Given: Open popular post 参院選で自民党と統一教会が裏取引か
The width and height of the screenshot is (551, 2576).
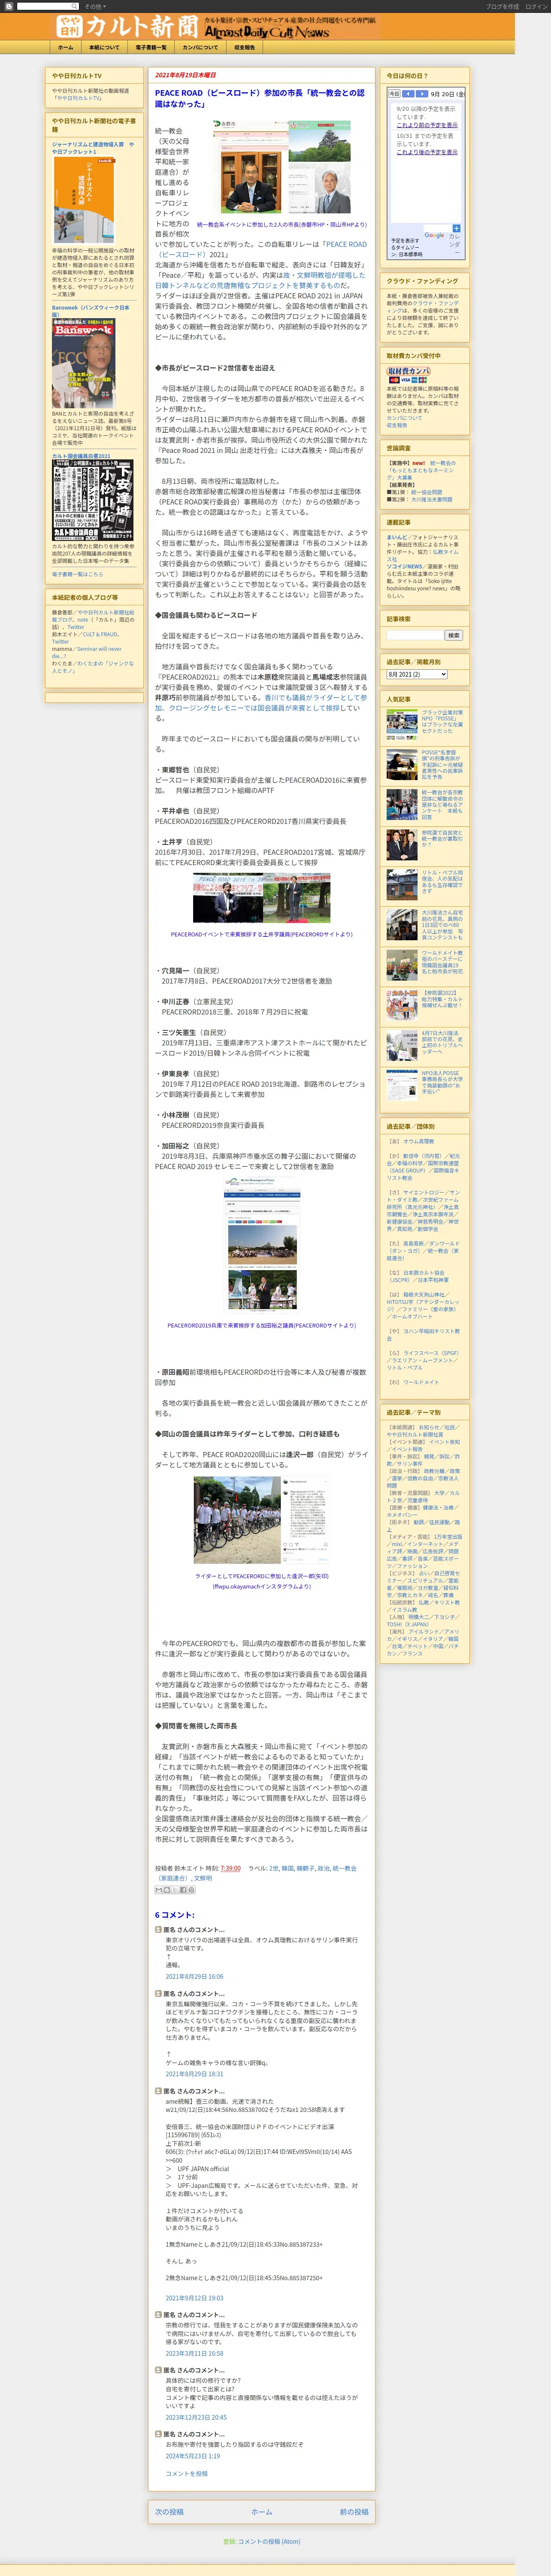Looking at the screenshot, I should click(x=442, y=838).
